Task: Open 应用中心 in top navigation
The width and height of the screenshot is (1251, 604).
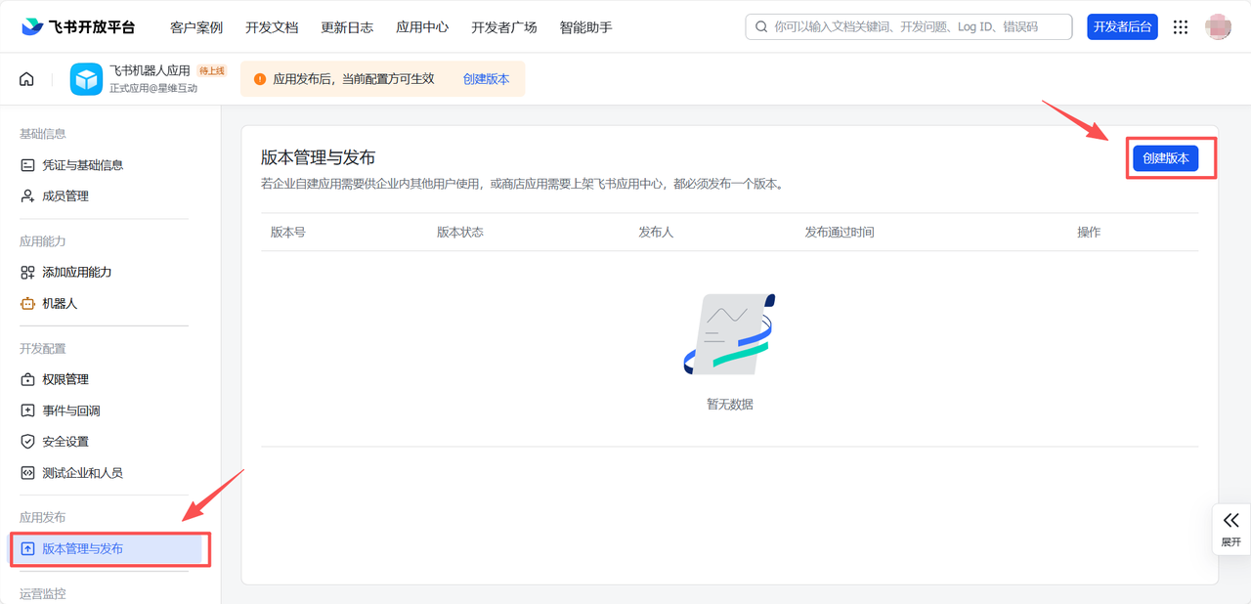Action: [x=422, y=27]
